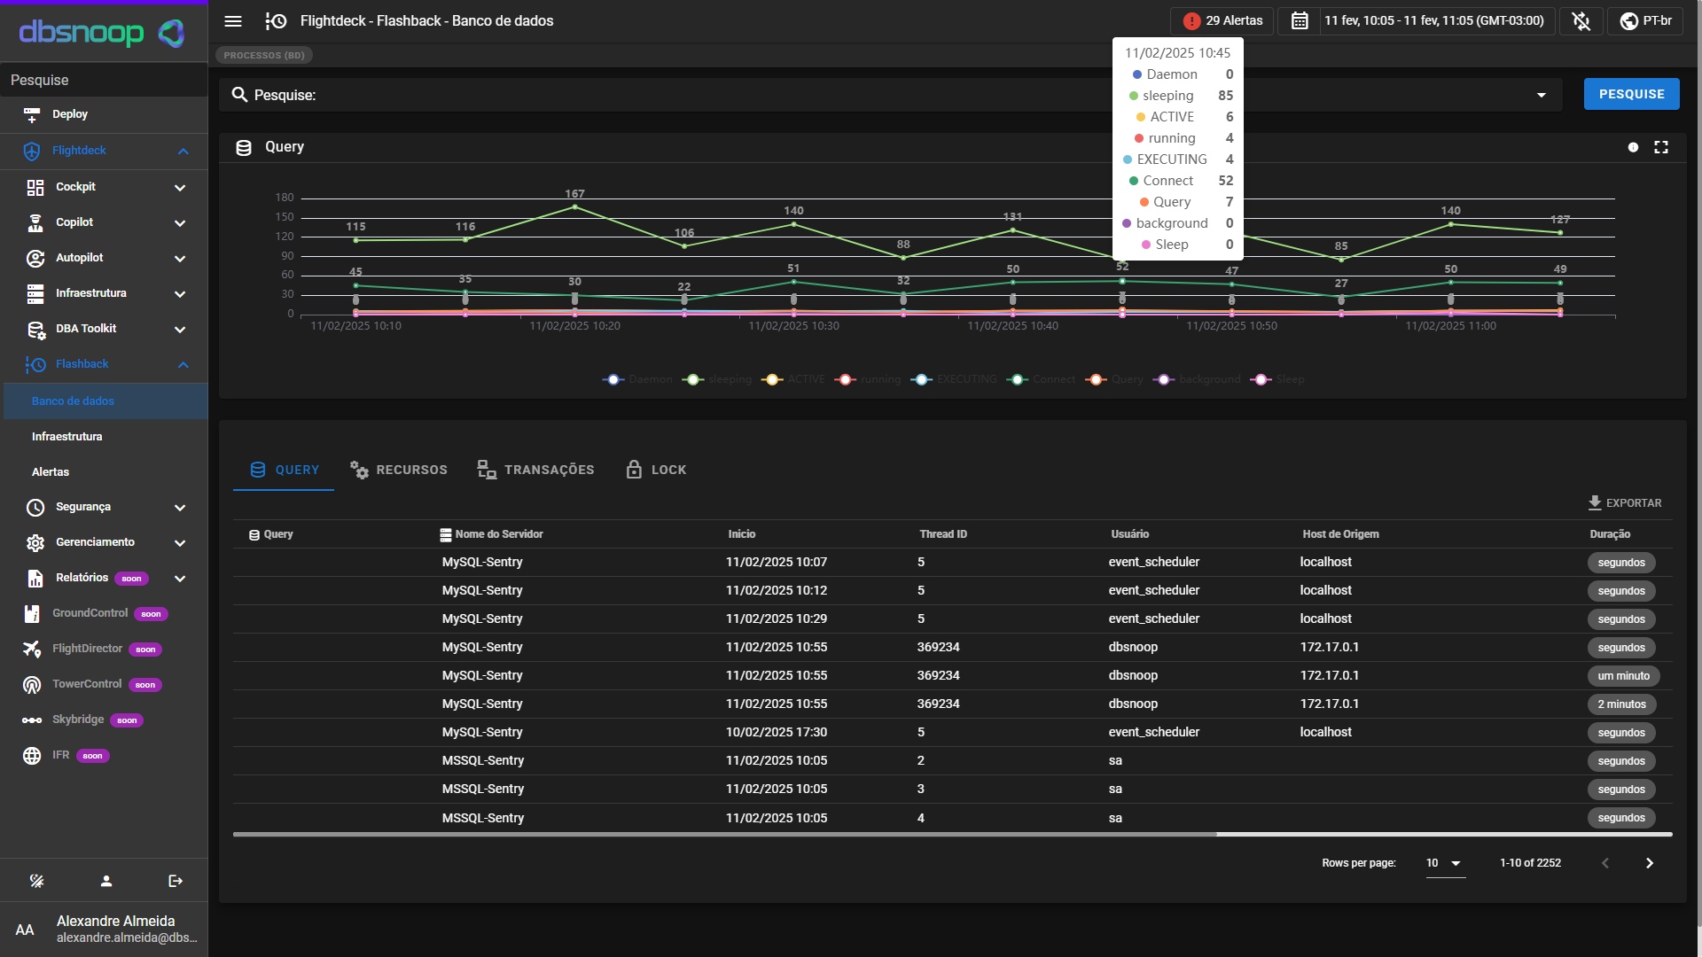
Task: Collapse the Flashback section in the sidebar
Action: click(x=183, y=364)
